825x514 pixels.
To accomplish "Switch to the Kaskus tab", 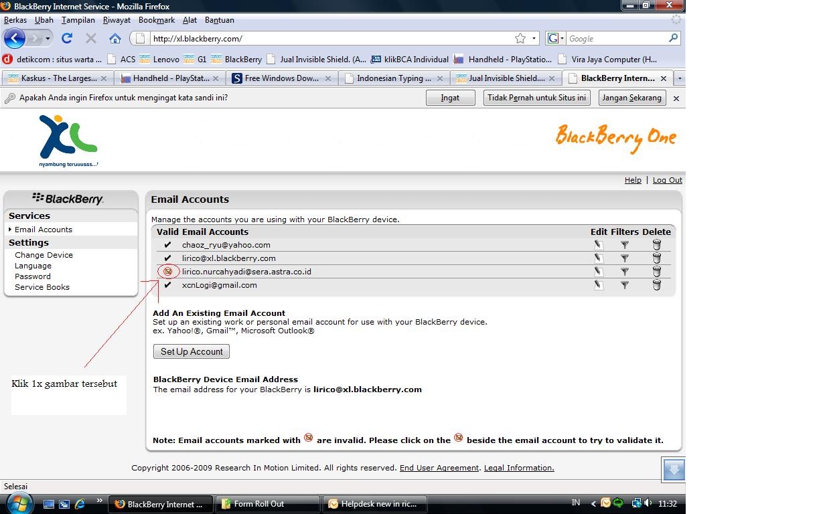I will 58,78.
